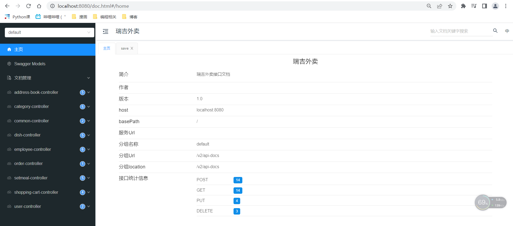Click the browser address bar URL
The width and height of the screenshot is (513, 226).
coord(93,6)
